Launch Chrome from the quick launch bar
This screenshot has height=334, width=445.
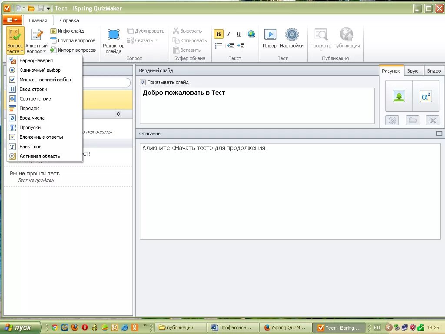55,327
